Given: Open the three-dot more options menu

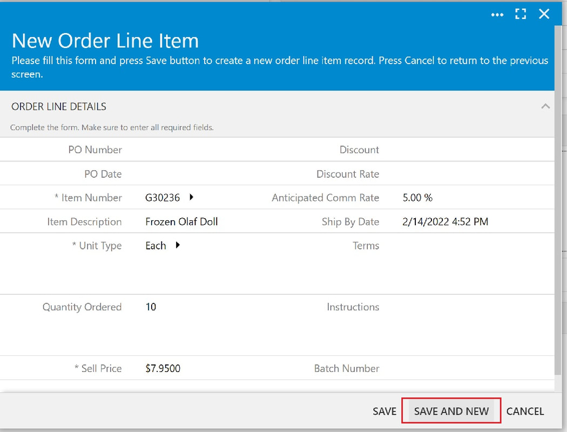Looking at the screenshot, I should [x=497, y=15].
